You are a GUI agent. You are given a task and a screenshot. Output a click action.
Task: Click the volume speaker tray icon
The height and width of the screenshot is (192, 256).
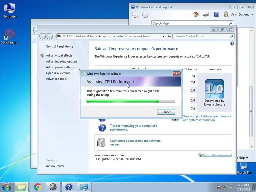click(230, 187)
